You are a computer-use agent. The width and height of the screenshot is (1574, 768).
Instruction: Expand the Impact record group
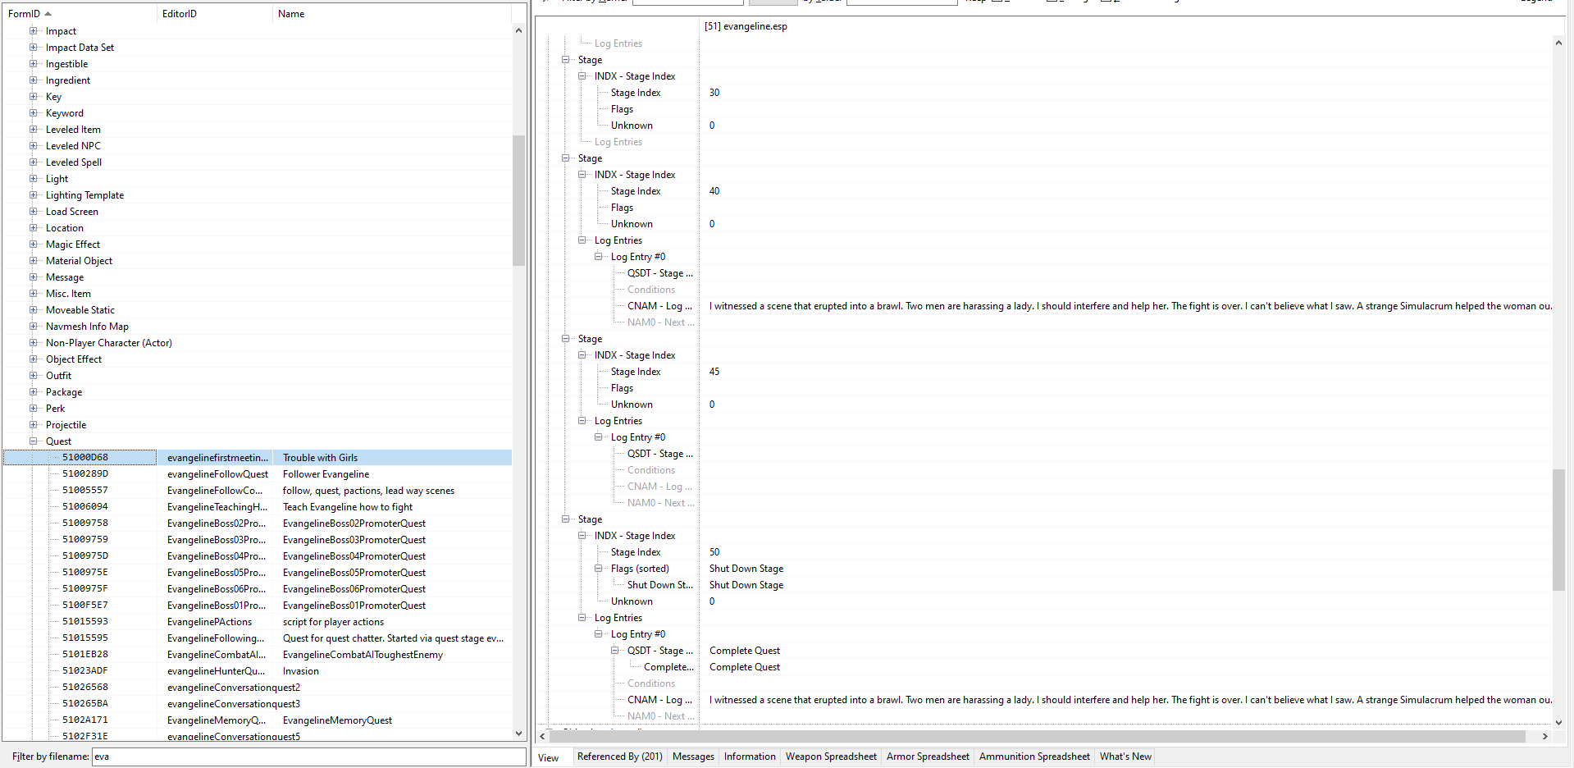point(34,31)
